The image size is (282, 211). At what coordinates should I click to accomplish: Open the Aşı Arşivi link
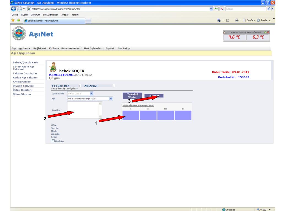(x=91, y=86)
